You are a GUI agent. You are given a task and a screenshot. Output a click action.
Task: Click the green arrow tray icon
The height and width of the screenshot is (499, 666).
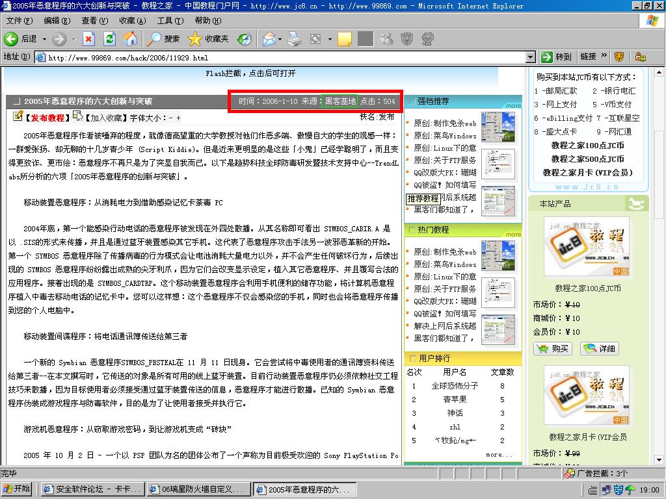[630, 490]
